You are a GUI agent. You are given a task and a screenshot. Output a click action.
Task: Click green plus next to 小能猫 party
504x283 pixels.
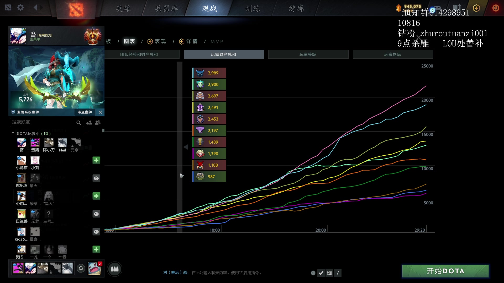[x=96, y=160]
